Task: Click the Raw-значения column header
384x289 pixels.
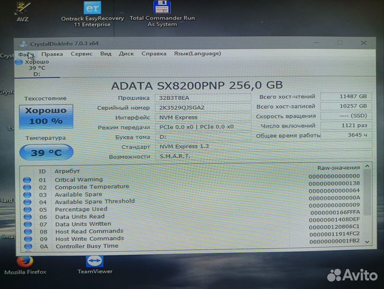Action: click(338, 168)
